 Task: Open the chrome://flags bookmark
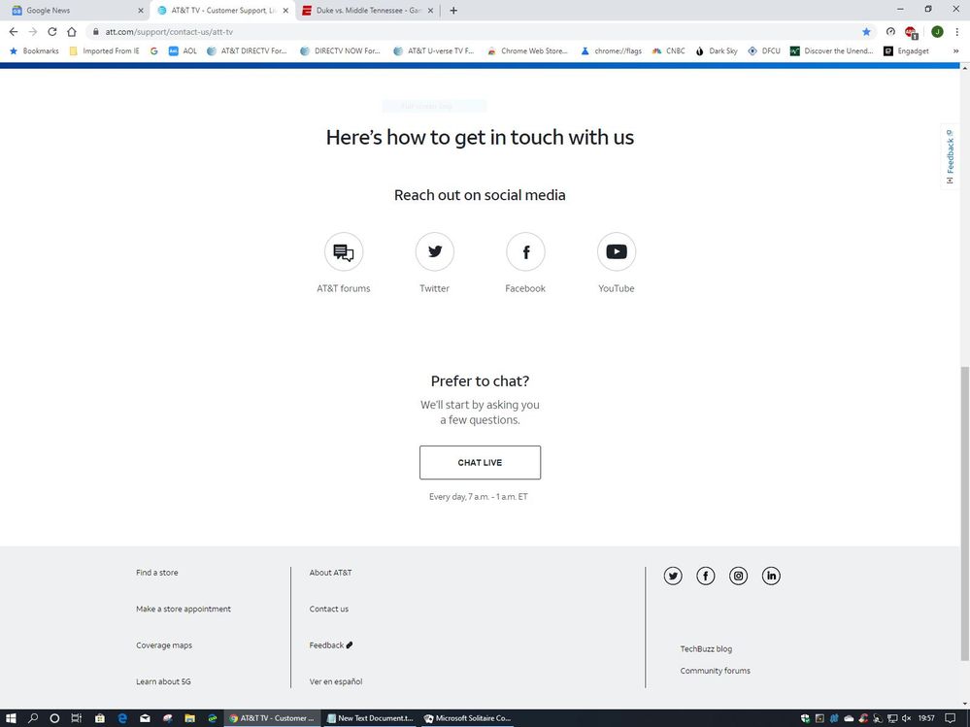[x=611, y=51]
